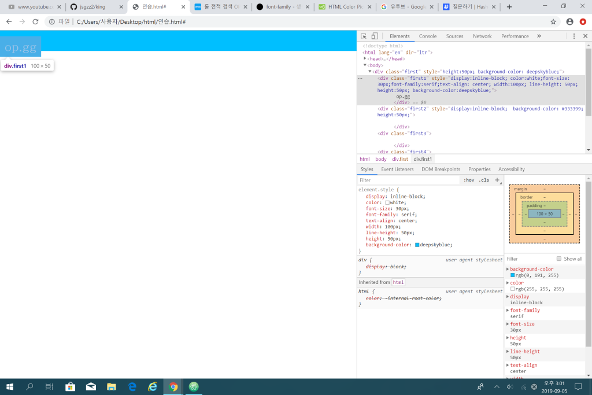Expand computed background-color property
Screen dimensions: 592x395
[508, 269]
